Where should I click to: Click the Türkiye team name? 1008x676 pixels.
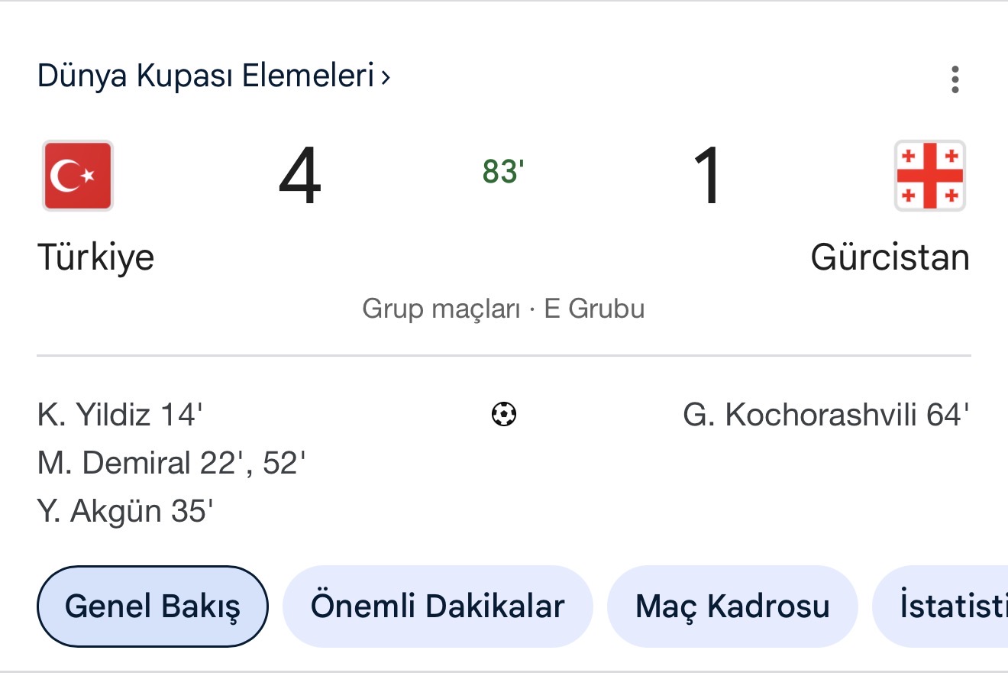coord(95,257)
